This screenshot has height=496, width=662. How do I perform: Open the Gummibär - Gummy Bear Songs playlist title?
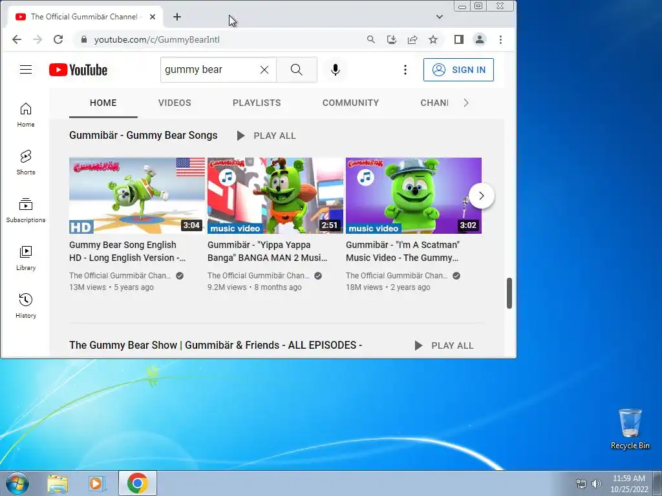143,136
